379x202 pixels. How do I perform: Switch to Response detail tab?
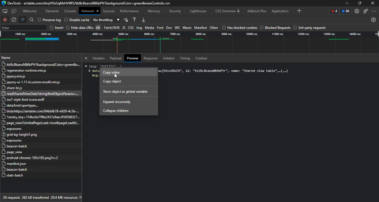[151, 58]
